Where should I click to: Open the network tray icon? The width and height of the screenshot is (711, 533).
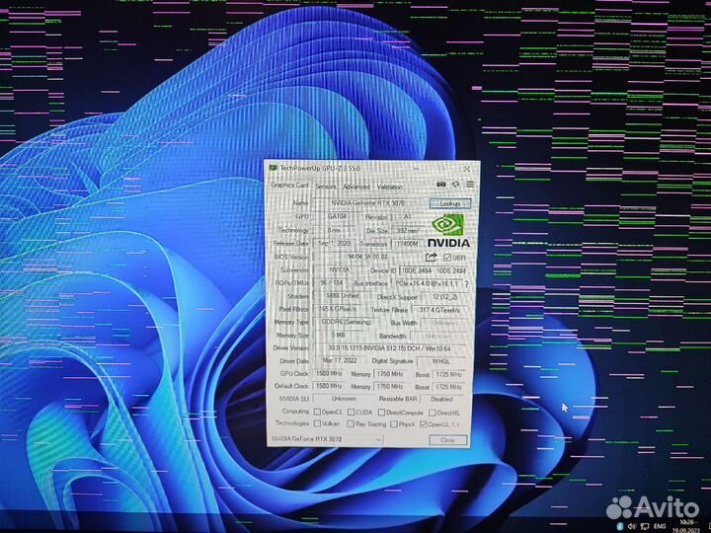coord(644,526)
